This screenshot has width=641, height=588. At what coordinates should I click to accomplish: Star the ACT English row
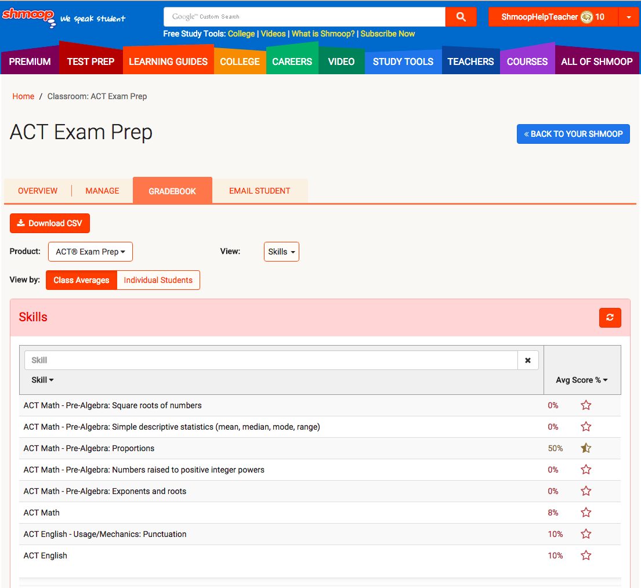[x=586, y=556]
